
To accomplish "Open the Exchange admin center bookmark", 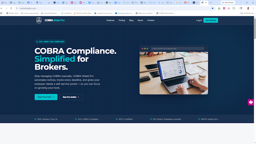I will [x=124, y=13].
